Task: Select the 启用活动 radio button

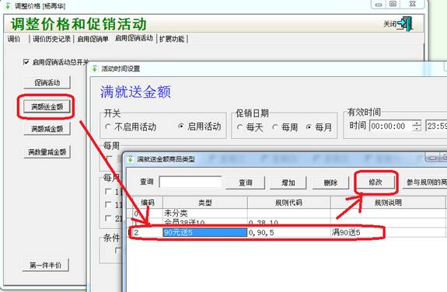Action: click(180, 127)
